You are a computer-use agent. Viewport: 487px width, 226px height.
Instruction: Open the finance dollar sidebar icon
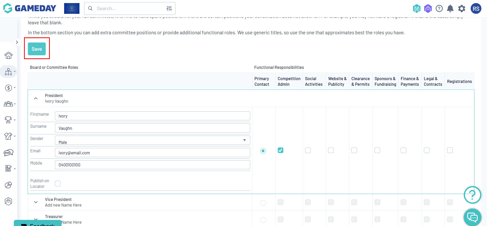(8, 88)
